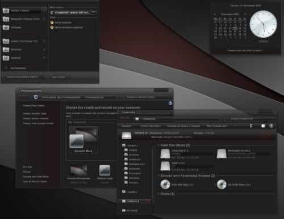Click the Shut Down button
Screen dimensions: 284x219
tap(58, 77)
